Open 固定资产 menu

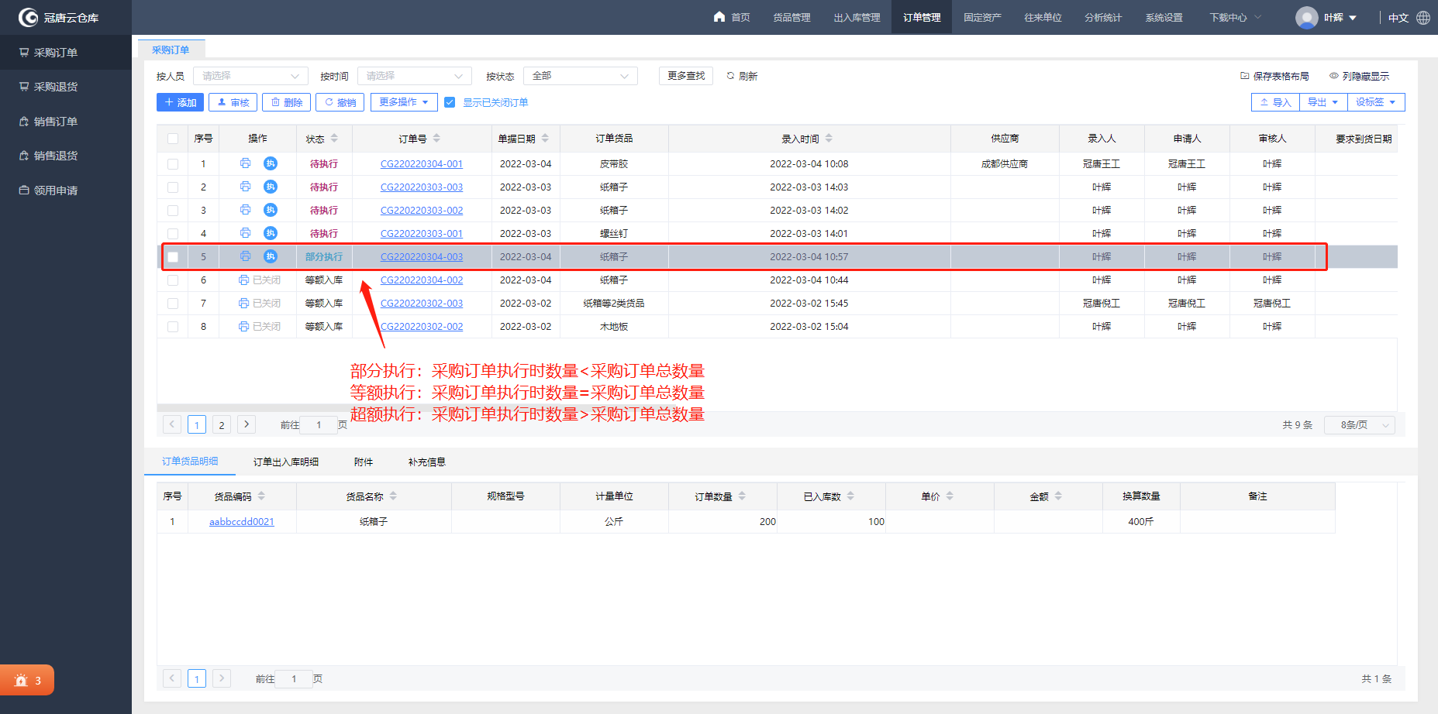coord(982,17)
